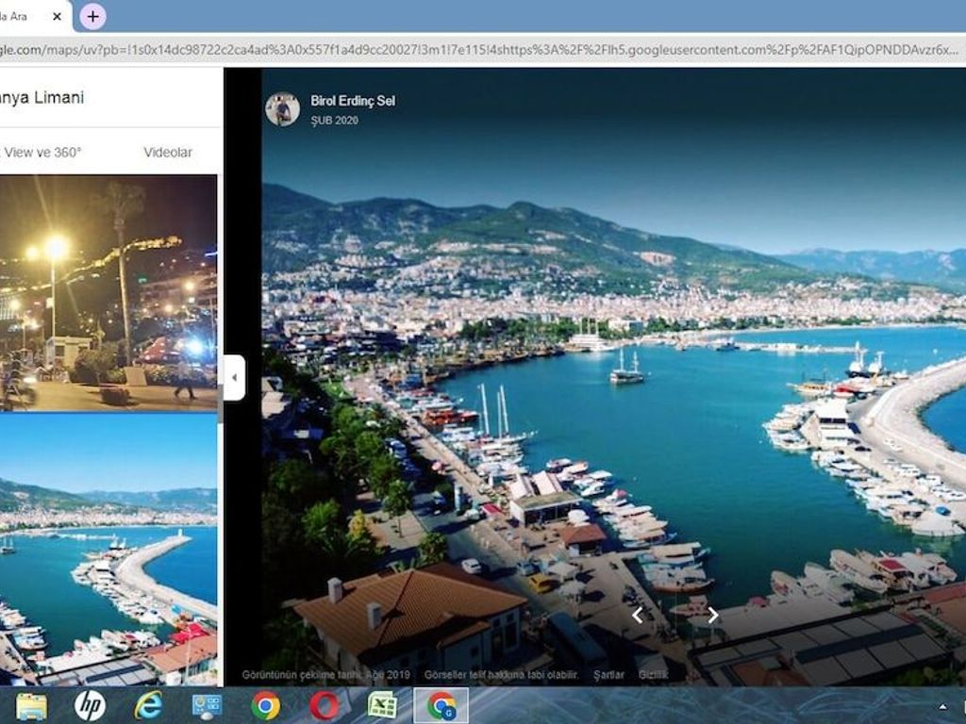Open the Şartlar terms link
The image size is (966, 724).
tap(608, 675)
